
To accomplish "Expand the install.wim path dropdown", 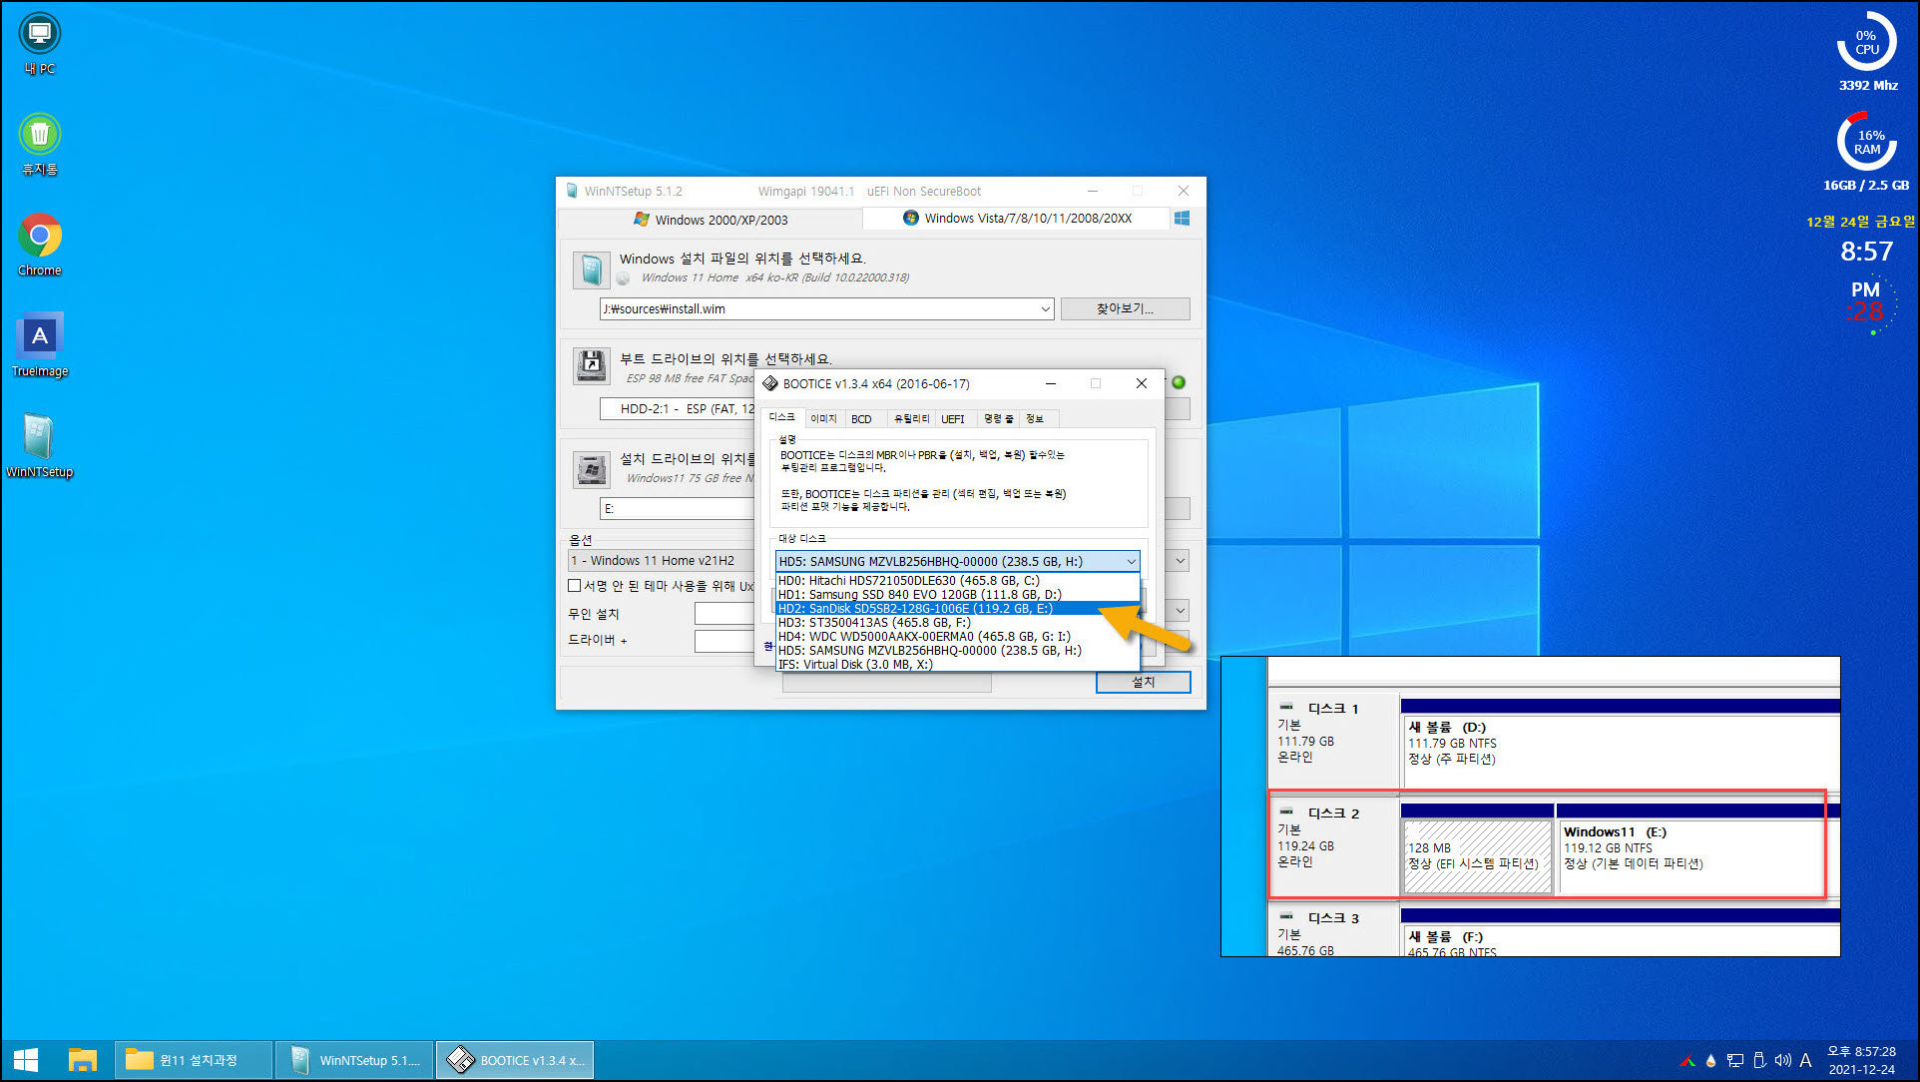I will pyautogui.click(x=1045, y=309).
